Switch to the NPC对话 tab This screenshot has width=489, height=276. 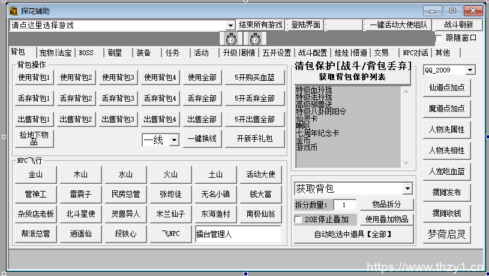[x=415, y=53]
